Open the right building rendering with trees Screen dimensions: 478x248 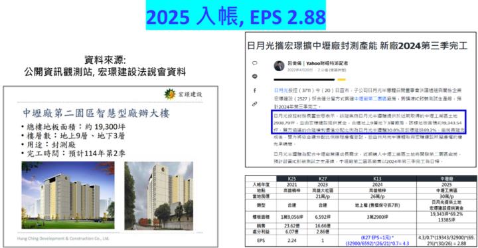point(159,195)
